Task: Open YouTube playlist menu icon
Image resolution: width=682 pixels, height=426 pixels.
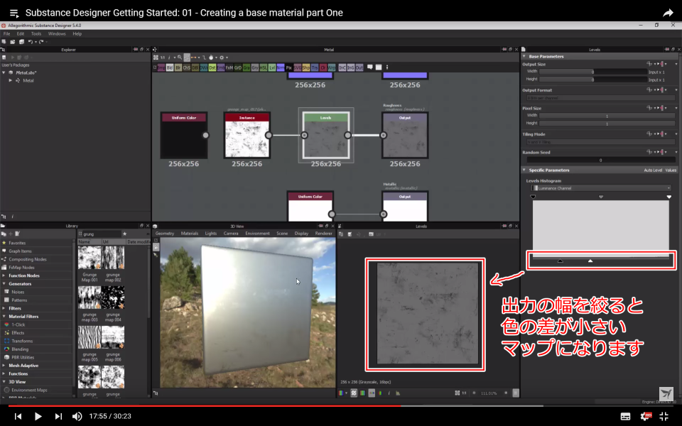Action: pyautogui.click(x=14, y=13)
